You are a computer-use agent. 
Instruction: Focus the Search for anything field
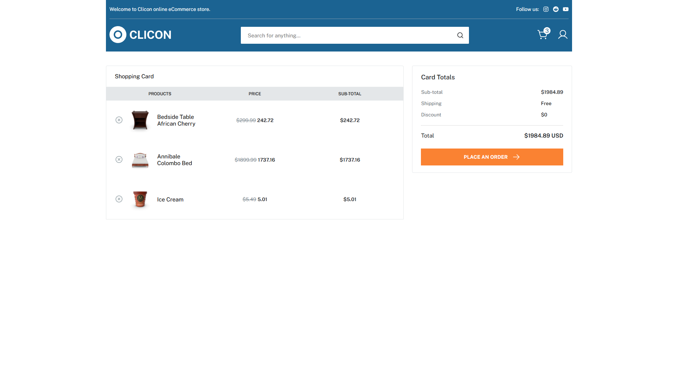click(x=348, y=35)
